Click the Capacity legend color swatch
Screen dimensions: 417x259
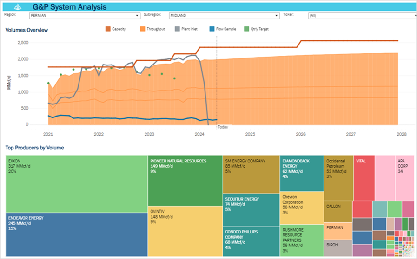[x=108, y=29]
